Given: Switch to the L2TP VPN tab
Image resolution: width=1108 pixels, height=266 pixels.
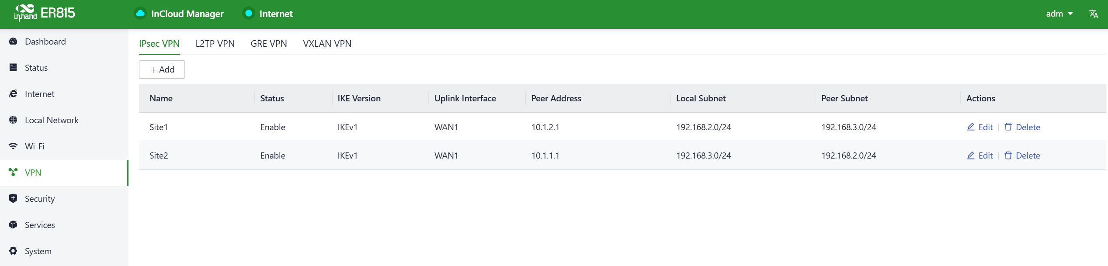Looking at the screenshot, I should click(215, 44).
